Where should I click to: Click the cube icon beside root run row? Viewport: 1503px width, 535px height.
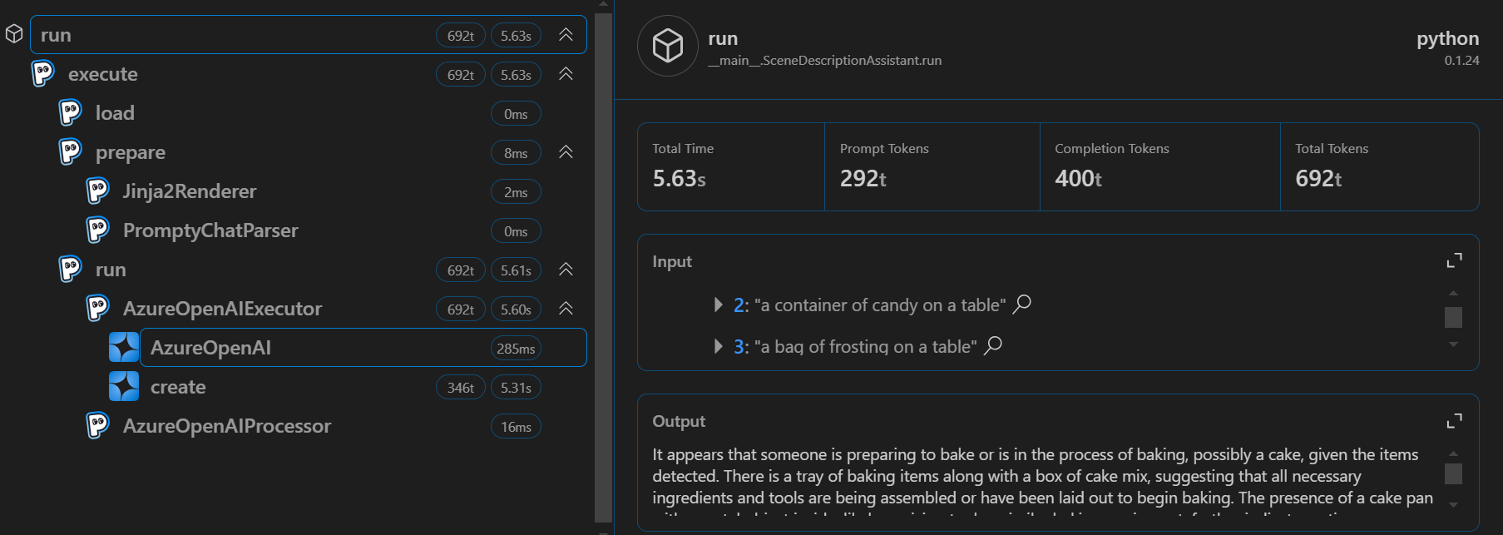14,34
